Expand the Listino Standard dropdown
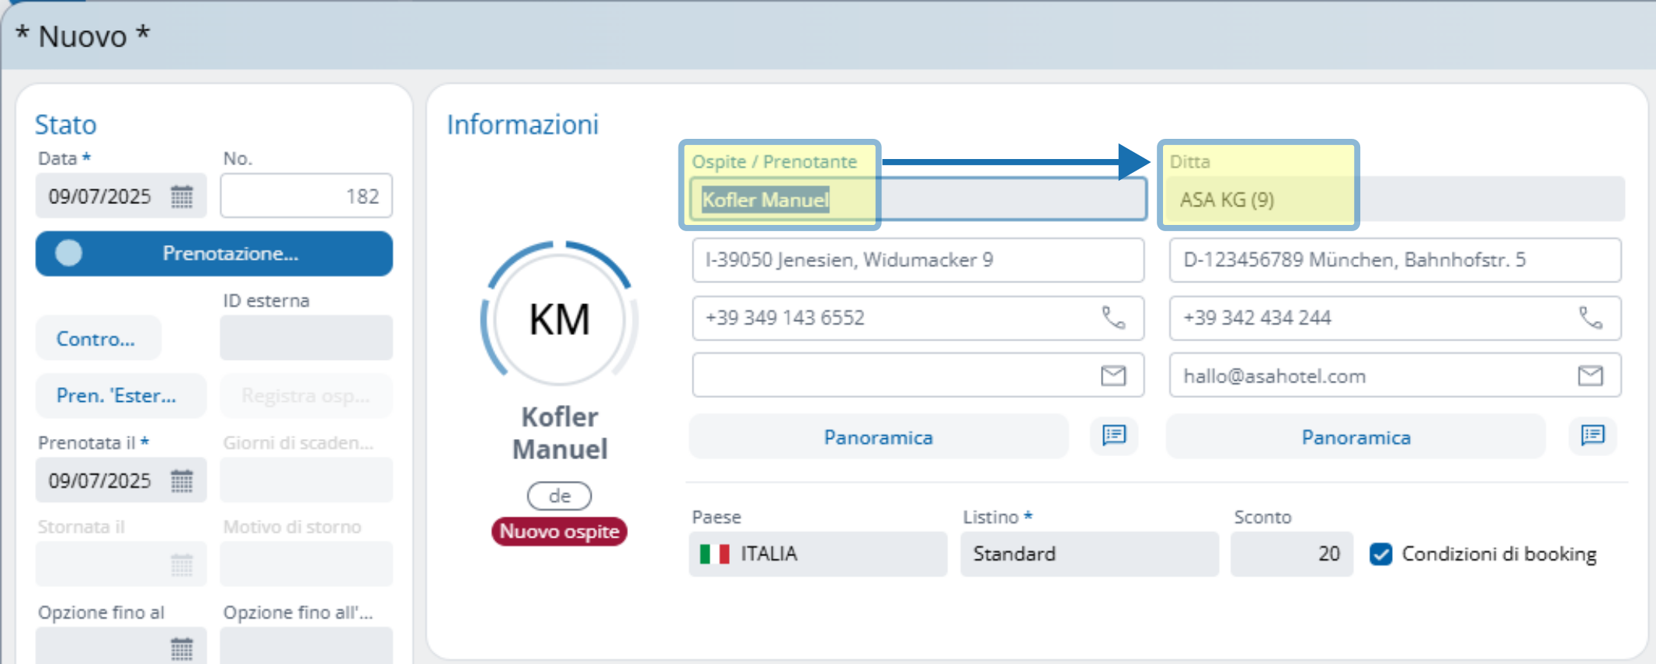The image size is (1656, 664). (x=1088, y=554)
